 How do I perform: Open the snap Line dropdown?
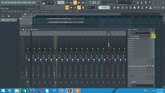point(91,7)
